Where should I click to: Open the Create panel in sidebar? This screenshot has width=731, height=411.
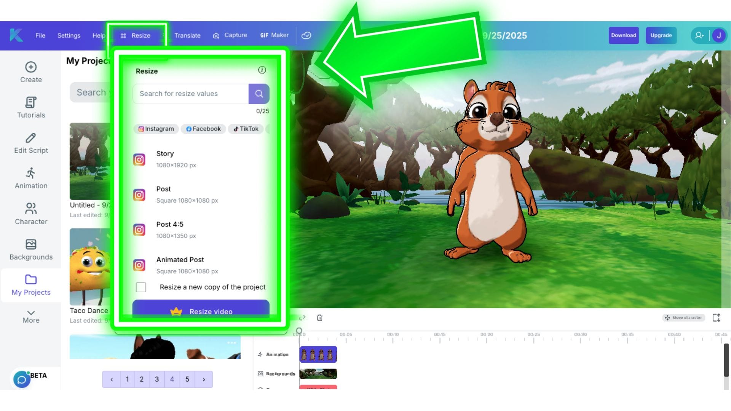tap(31, 72)
